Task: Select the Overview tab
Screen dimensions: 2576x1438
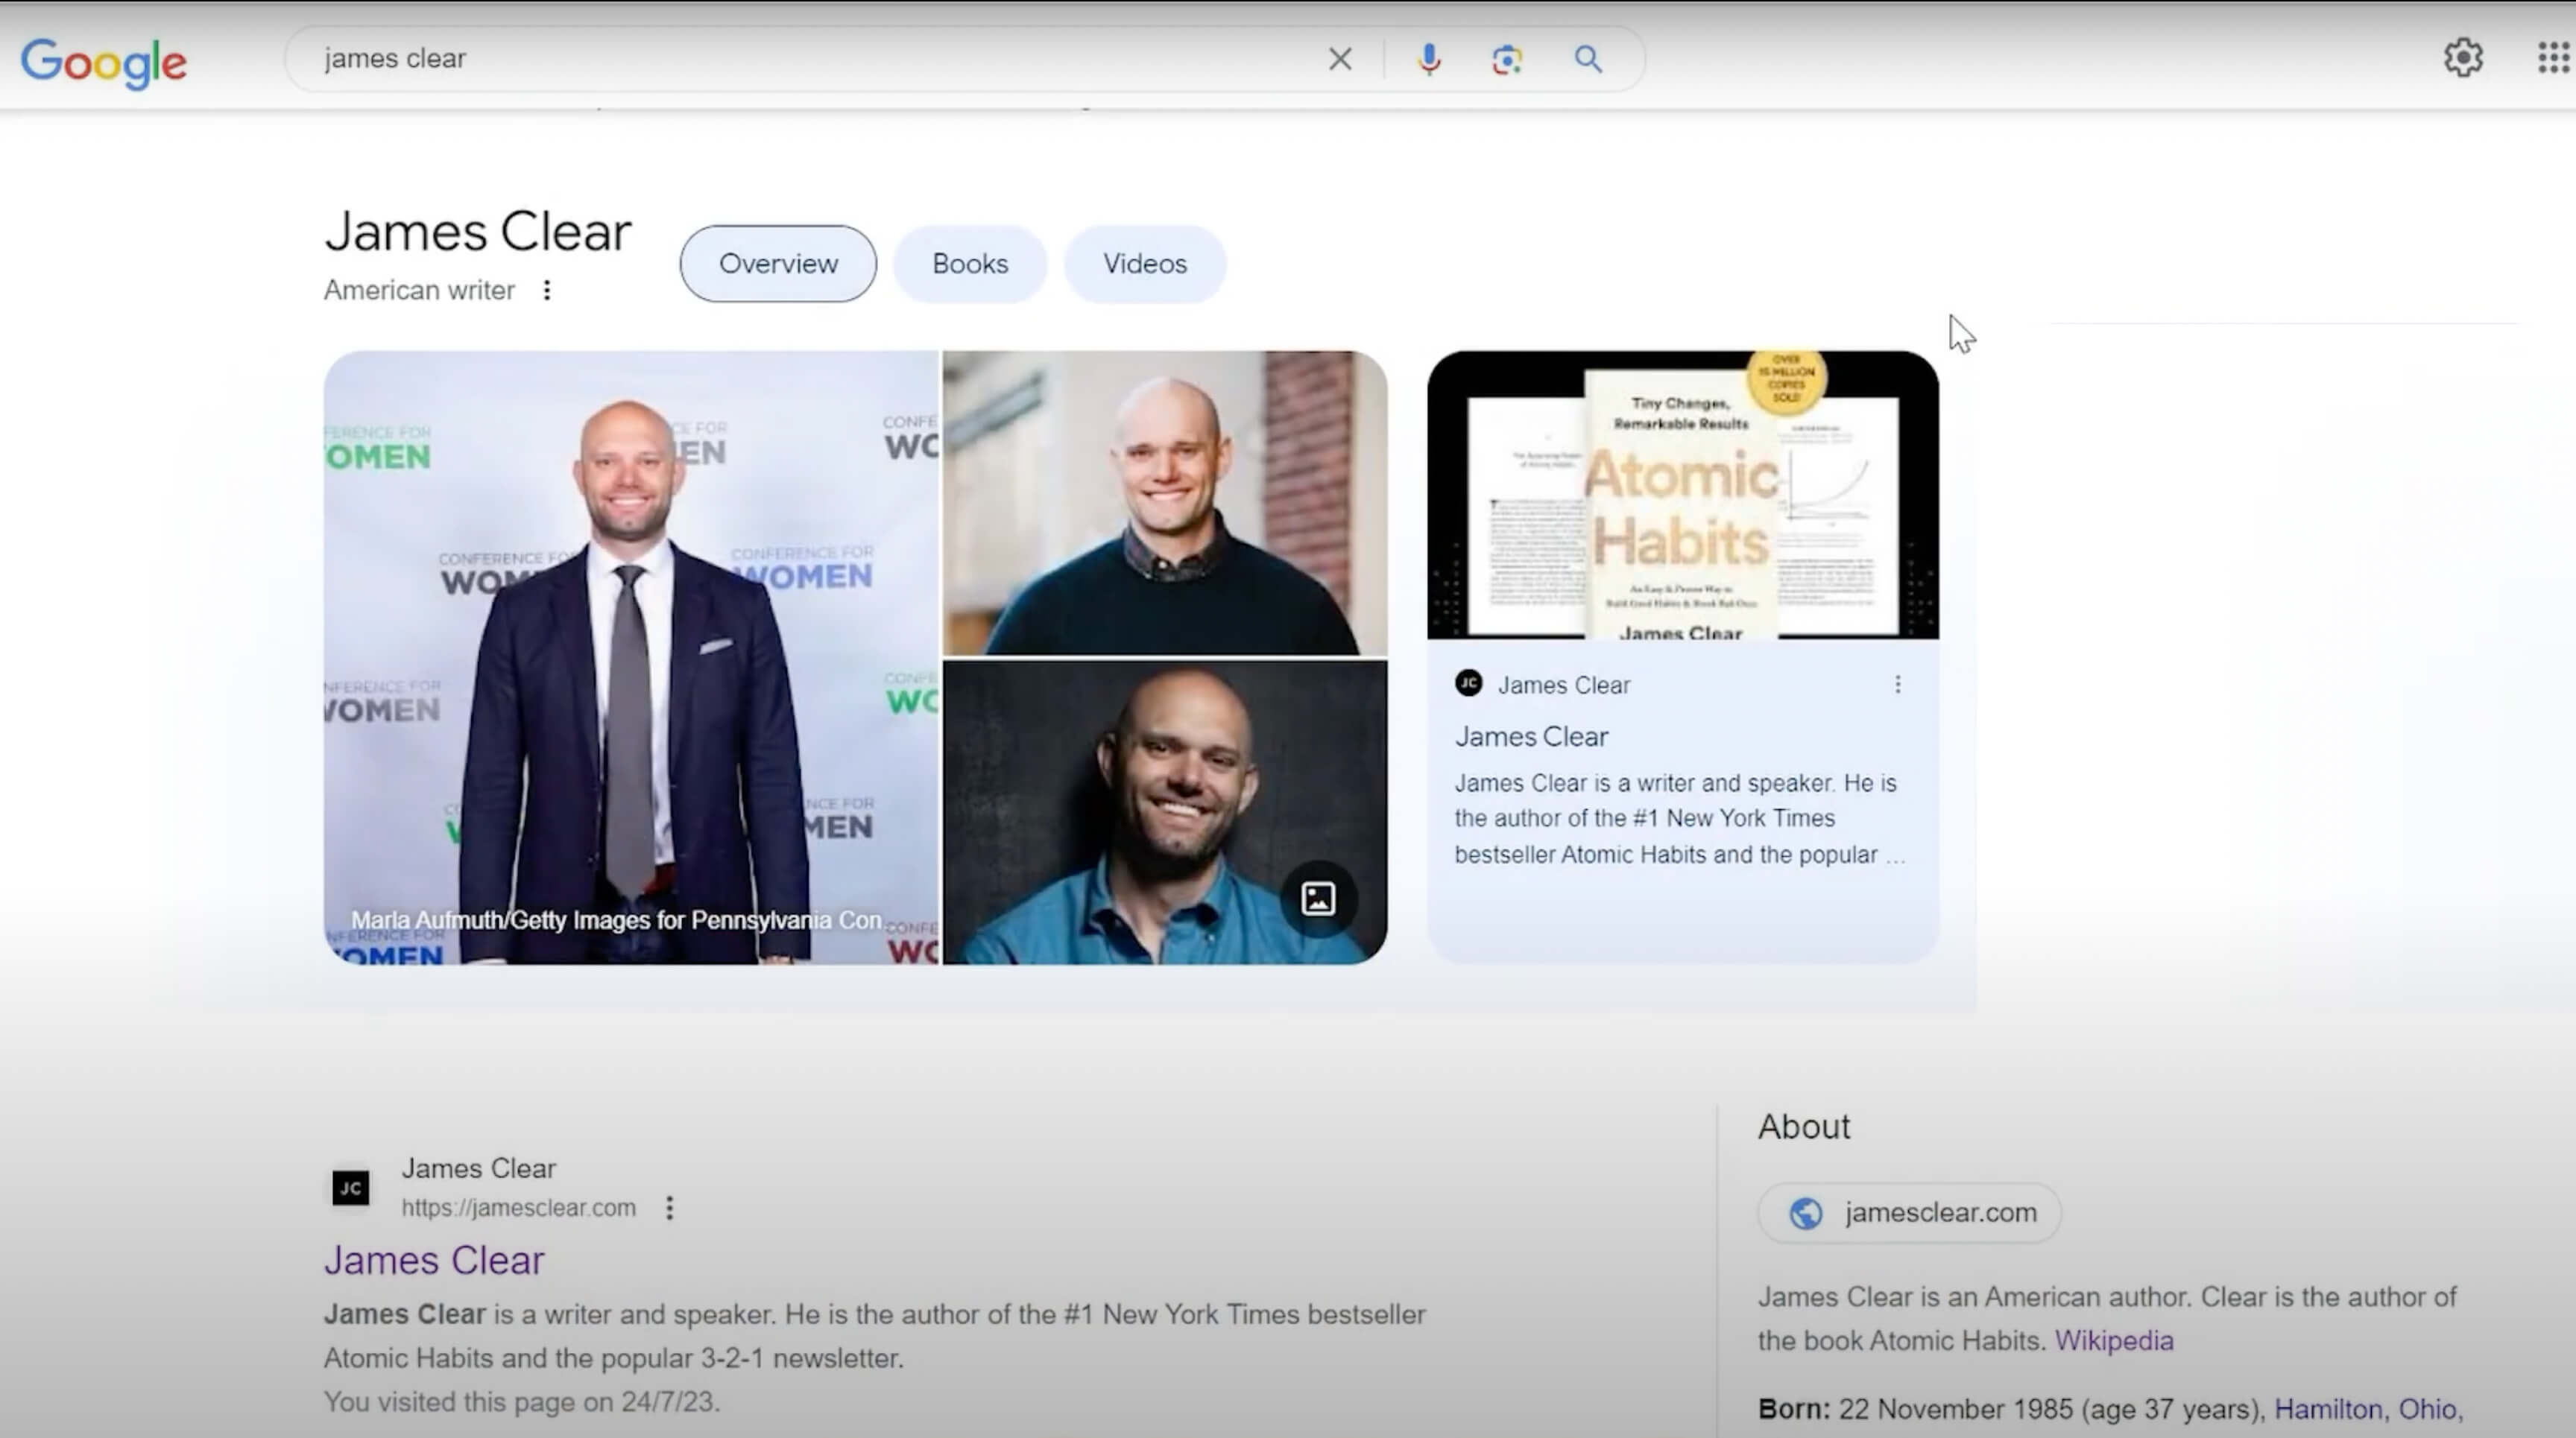Action: pyautogui.click(x=778, y=264)
